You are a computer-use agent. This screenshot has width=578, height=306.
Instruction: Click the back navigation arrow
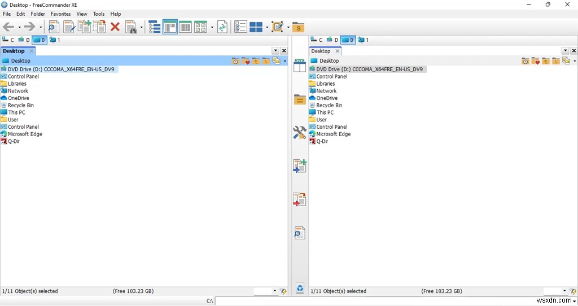(x=8, y=27)
